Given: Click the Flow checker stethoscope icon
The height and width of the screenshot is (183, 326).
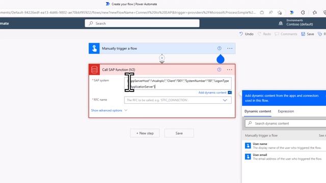Looking at the screenshot, I should [x=320, y=34].
